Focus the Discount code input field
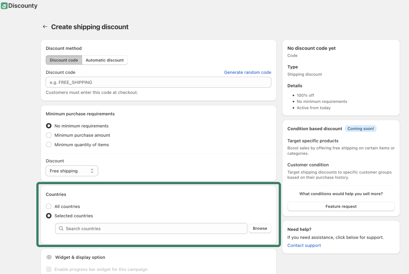 158,82
